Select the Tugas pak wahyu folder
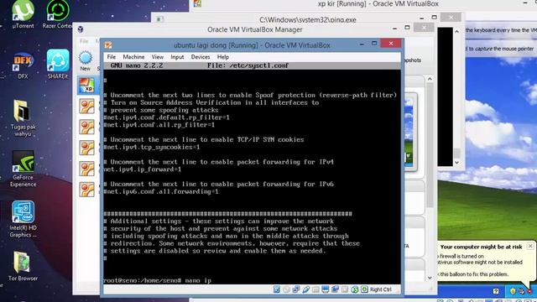537x302 pixels. (x=23, y=118)
